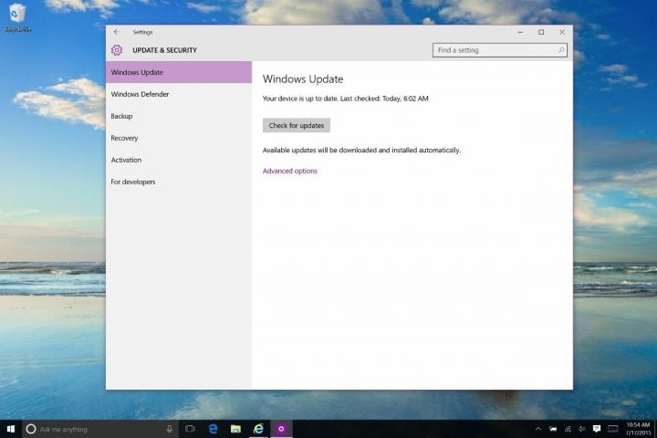Screen dimensions: 657x438
Task: Click the Ask me anything search box
Action: pyautogui.click(x=100, y=429)
